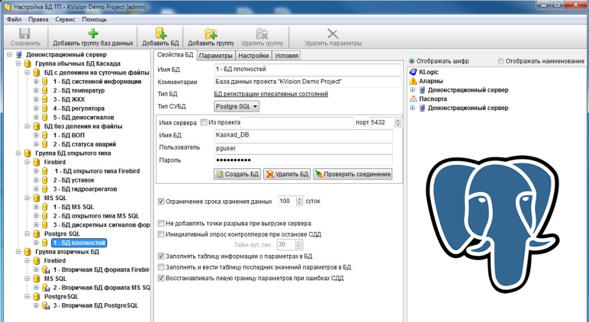
Task: Click the Создать БД button
Action: pyautogui.click(x=237, y=174)
